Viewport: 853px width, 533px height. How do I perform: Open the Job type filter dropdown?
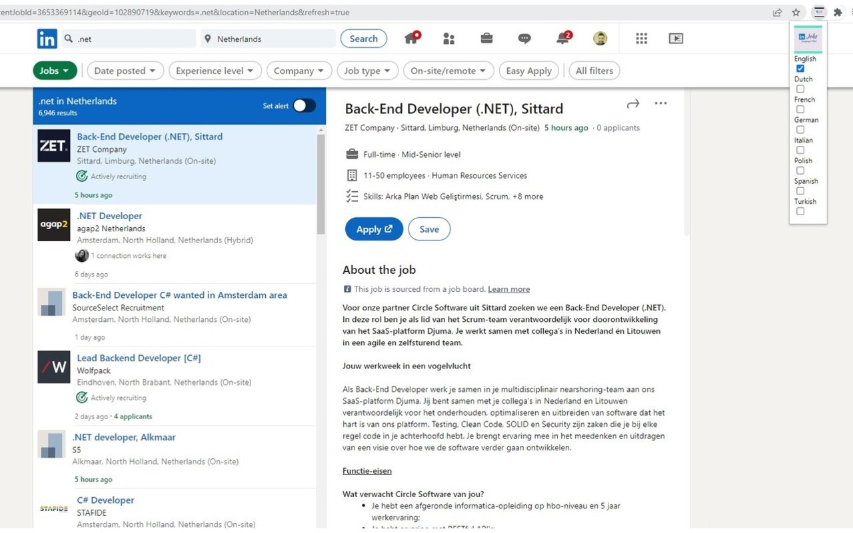click(x=368, y=71)
